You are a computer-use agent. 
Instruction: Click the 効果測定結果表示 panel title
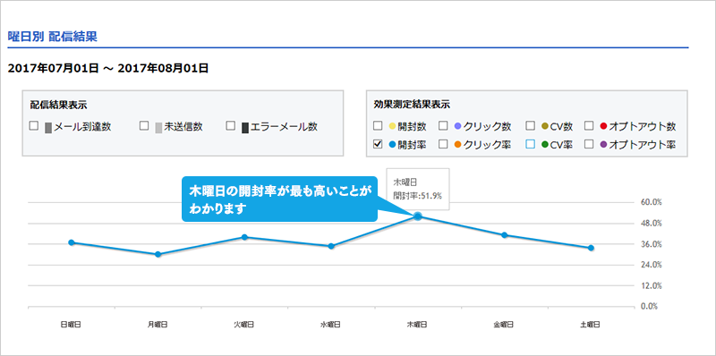pyautogui.click(x=412, y=105)
